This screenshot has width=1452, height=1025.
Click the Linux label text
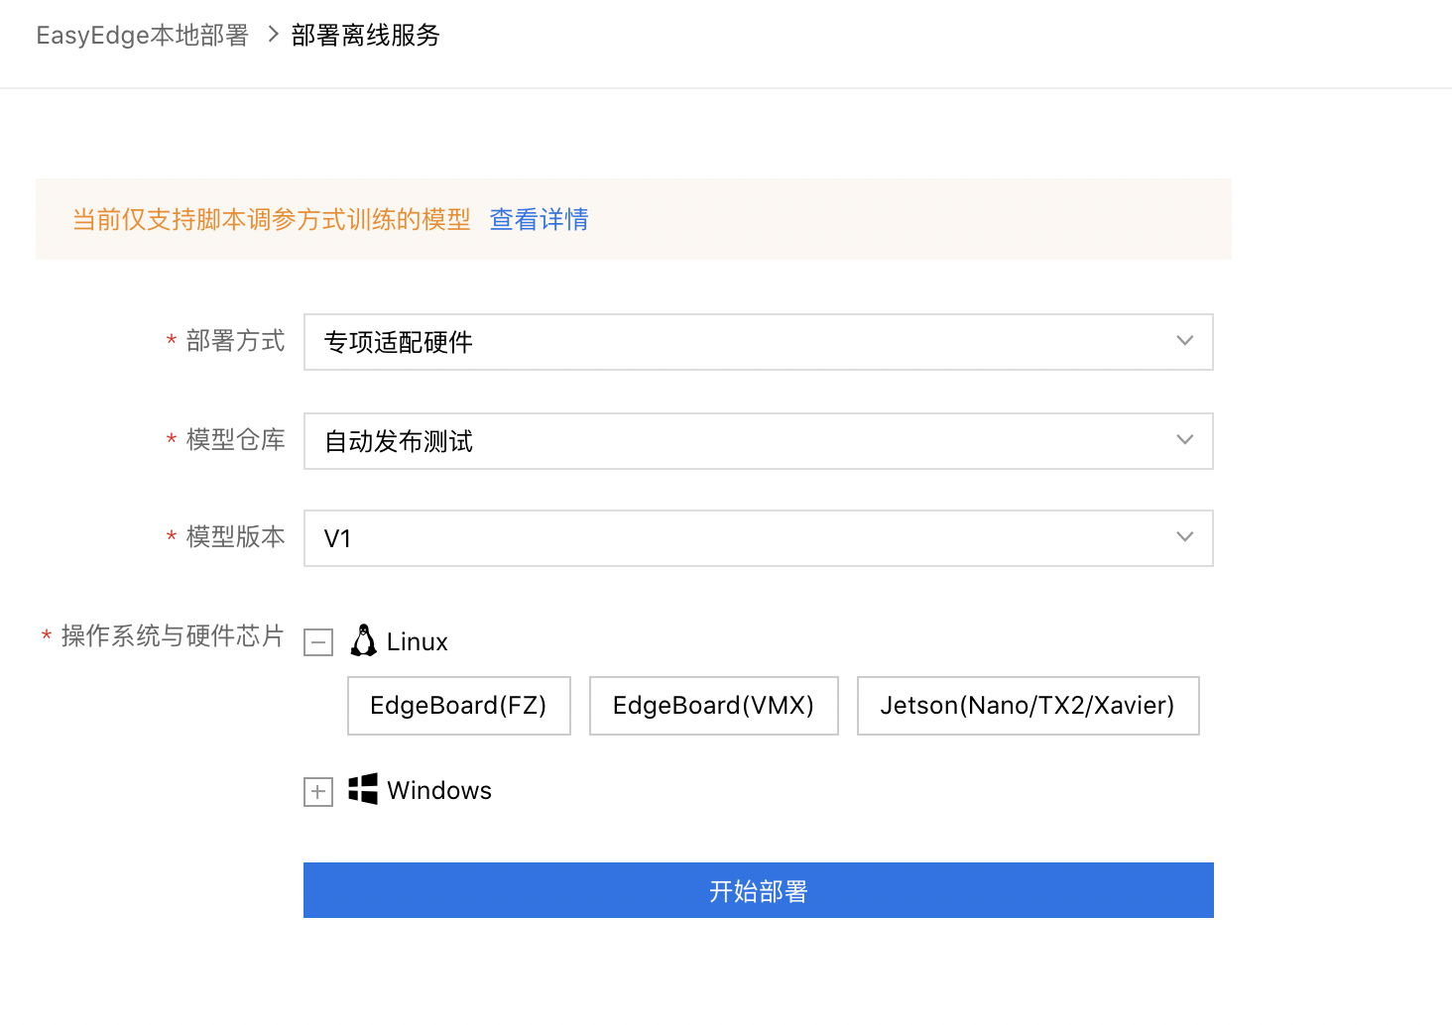point(418,642)
